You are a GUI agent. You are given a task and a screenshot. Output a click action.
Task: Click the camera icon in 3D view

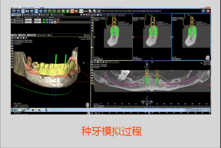18,38
